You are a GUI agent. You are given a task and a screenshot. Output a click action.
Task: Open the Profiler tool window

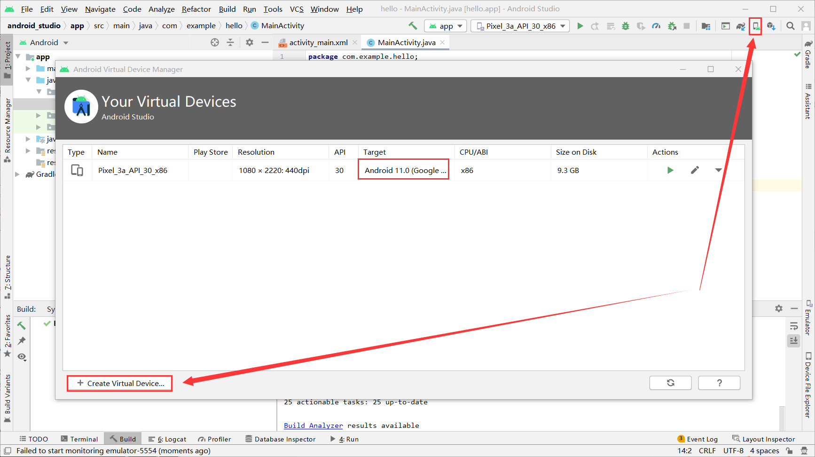click(x=214, y=439)
